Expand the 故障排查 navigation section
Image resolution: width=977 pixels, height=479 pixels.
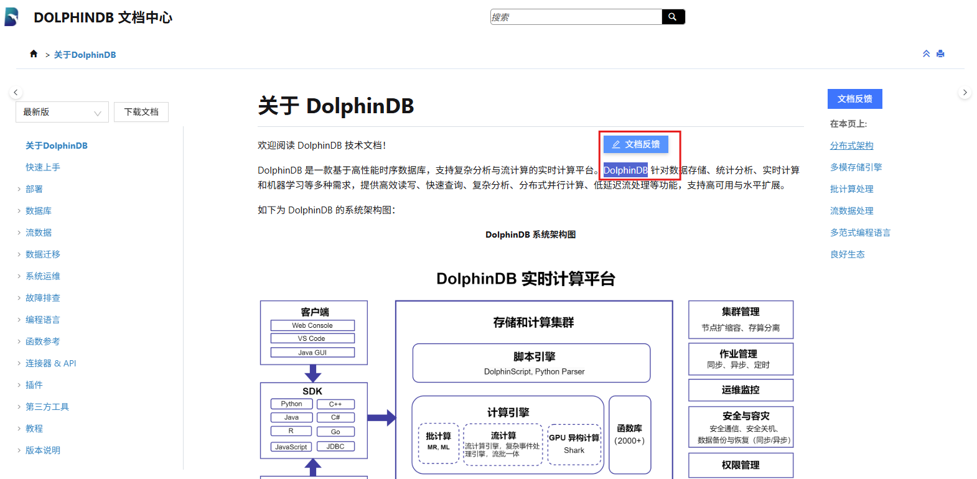[19, 298]
